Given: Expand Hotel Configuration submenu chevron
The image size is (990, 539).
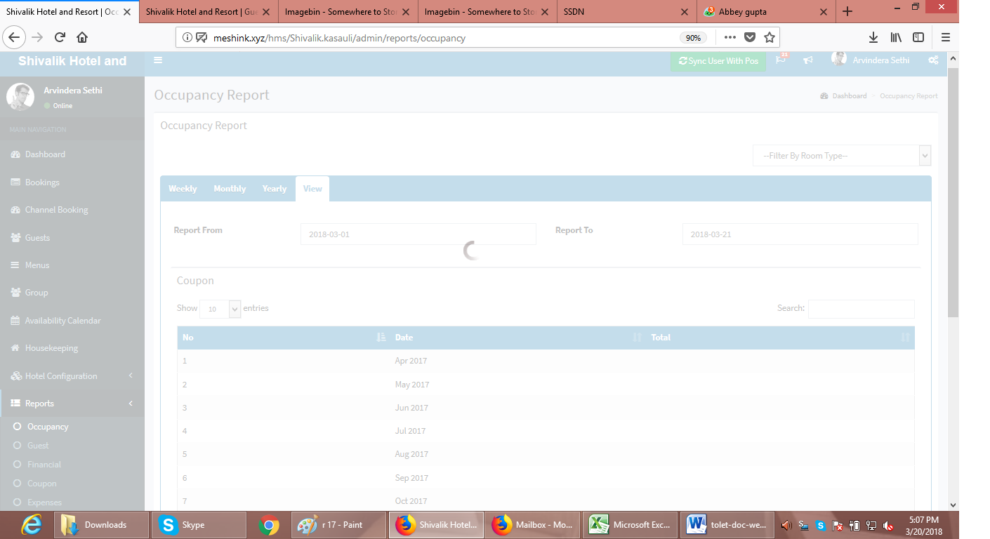Looking at the screenshot, I should point(131,376).
